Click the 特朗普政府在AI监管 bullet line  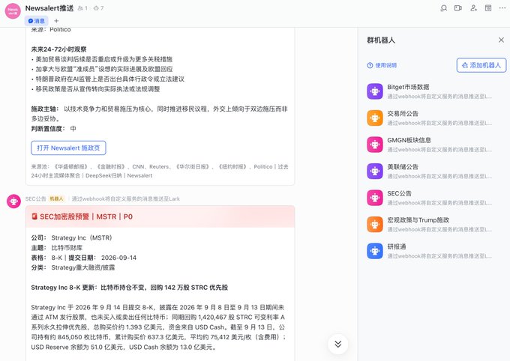(x=108, y=79)
